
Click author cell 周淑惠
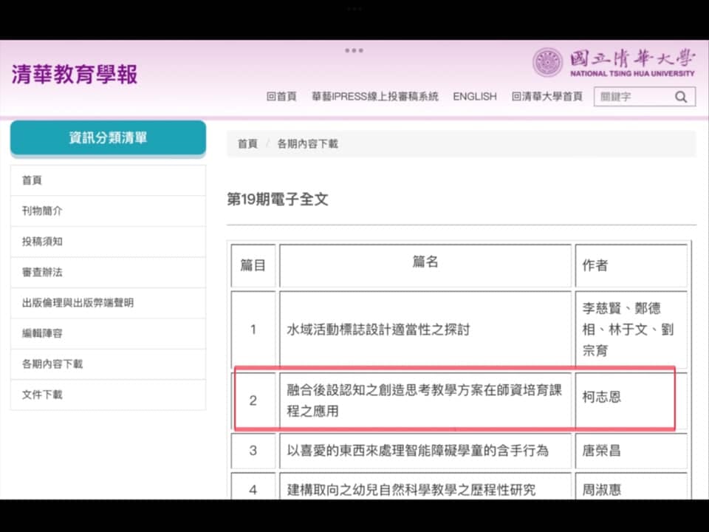[631, 487]
